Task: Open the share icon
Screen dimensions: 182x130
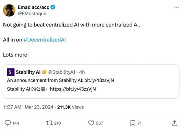Action: point(174,123)
